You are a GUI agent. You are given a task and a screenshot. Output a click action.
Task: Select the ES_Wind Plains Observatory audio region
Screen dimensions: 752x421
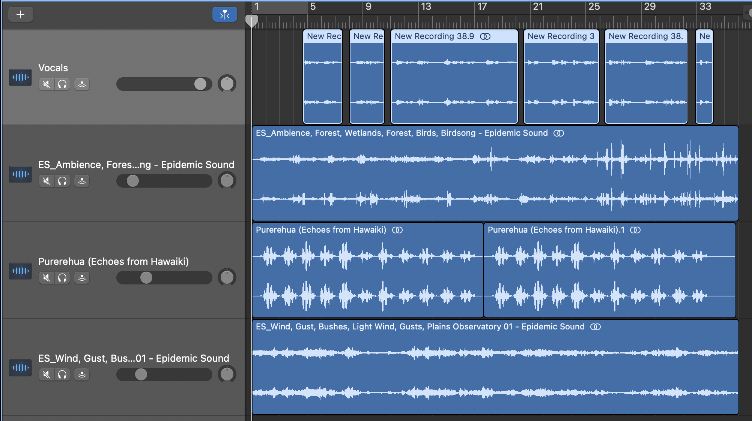(495, 367)
